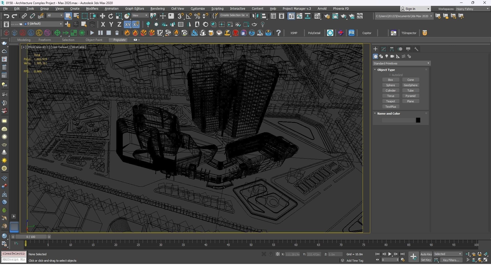The width and height of the screenshot is (491, 266).
Task: Open the Workspaces dropdown
Action: pyautogui.click(x=472, y=9)
